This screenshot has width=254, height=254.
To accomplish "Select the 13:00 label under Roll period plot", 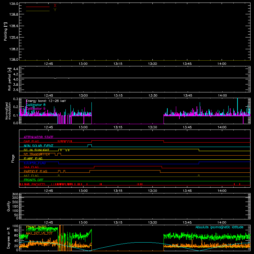I will (x=83, y=96).
